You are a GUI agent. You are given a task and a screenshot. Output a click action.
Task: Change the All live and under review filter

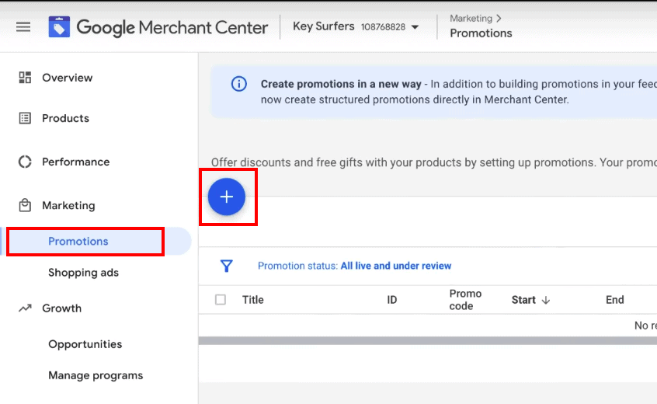[x=396, y=266]
